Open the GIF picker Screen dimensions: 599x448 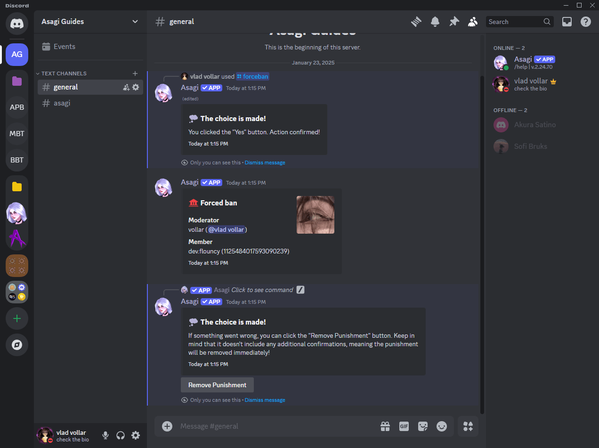tap(404, 426)
